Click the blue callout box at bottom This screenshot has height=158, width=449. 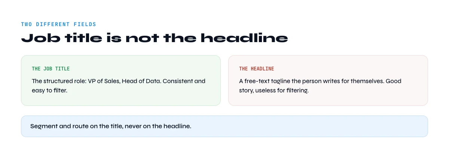(224, 126)
